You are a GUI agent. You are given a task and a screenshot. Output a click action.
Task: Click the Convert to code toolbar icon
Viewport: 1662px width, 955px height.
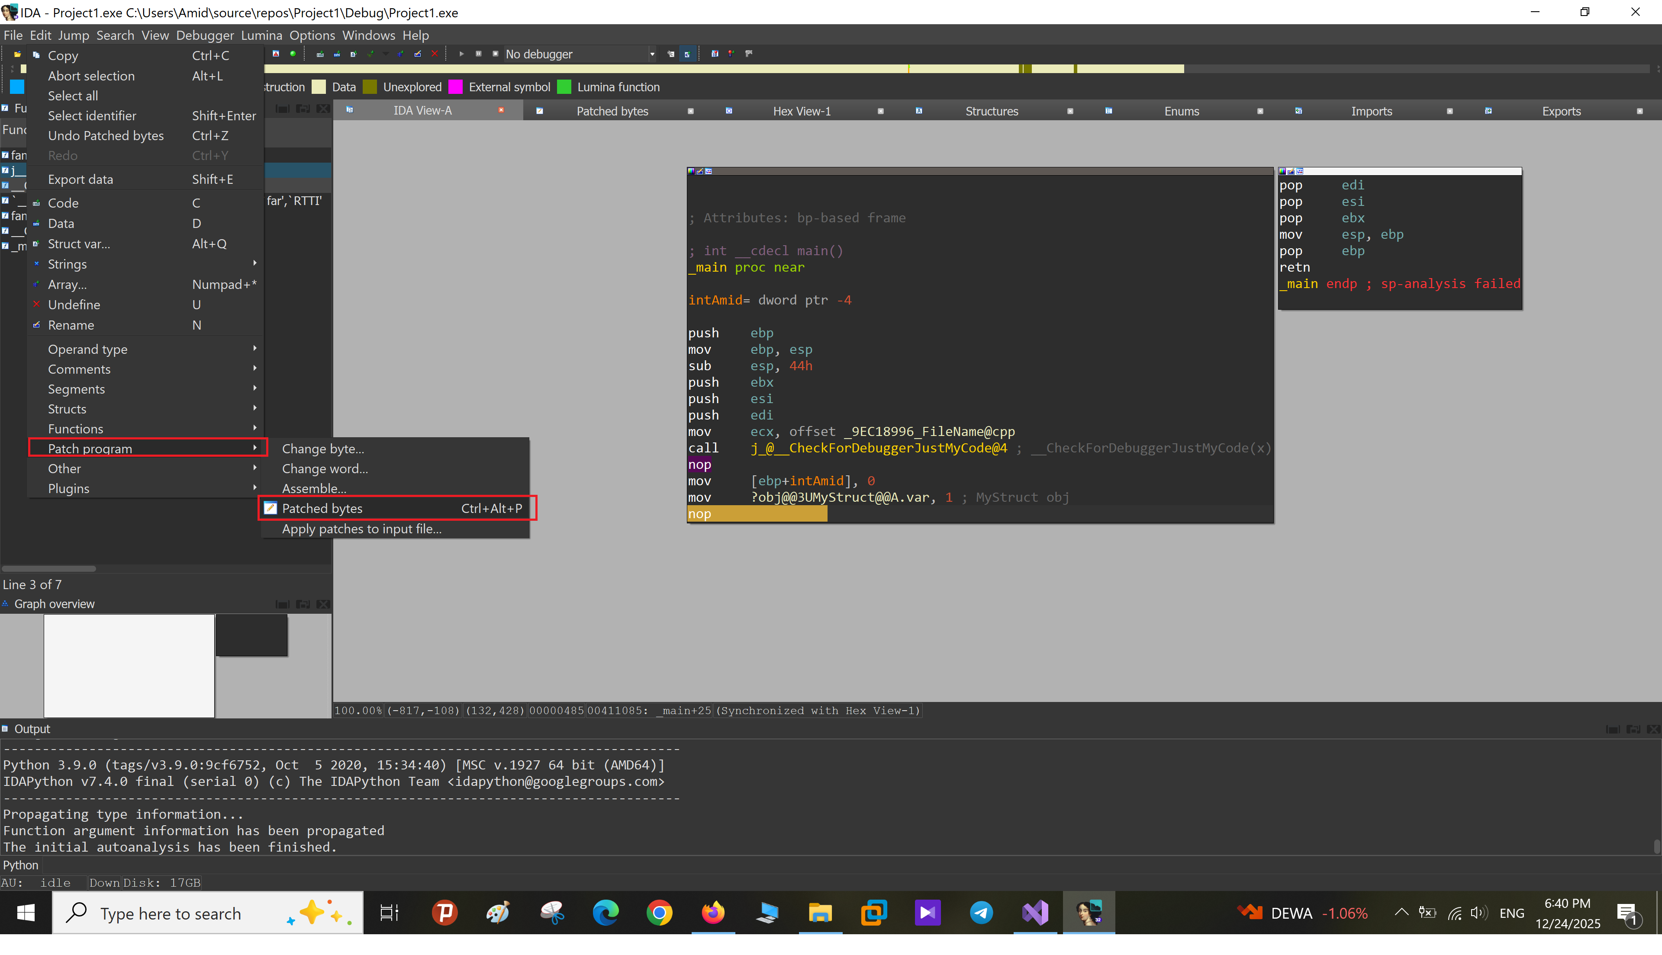pos(320,54)
